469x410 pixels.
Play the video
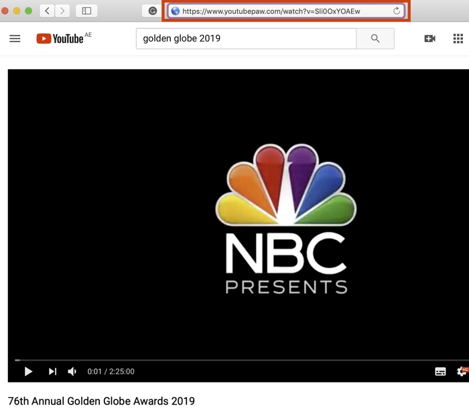pyautogui.click(x=28, y=371)
